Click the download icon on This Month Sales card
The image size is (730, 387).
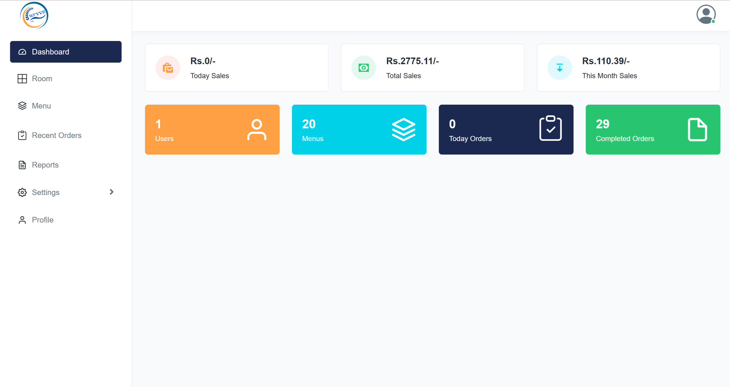tap(559, 68)
